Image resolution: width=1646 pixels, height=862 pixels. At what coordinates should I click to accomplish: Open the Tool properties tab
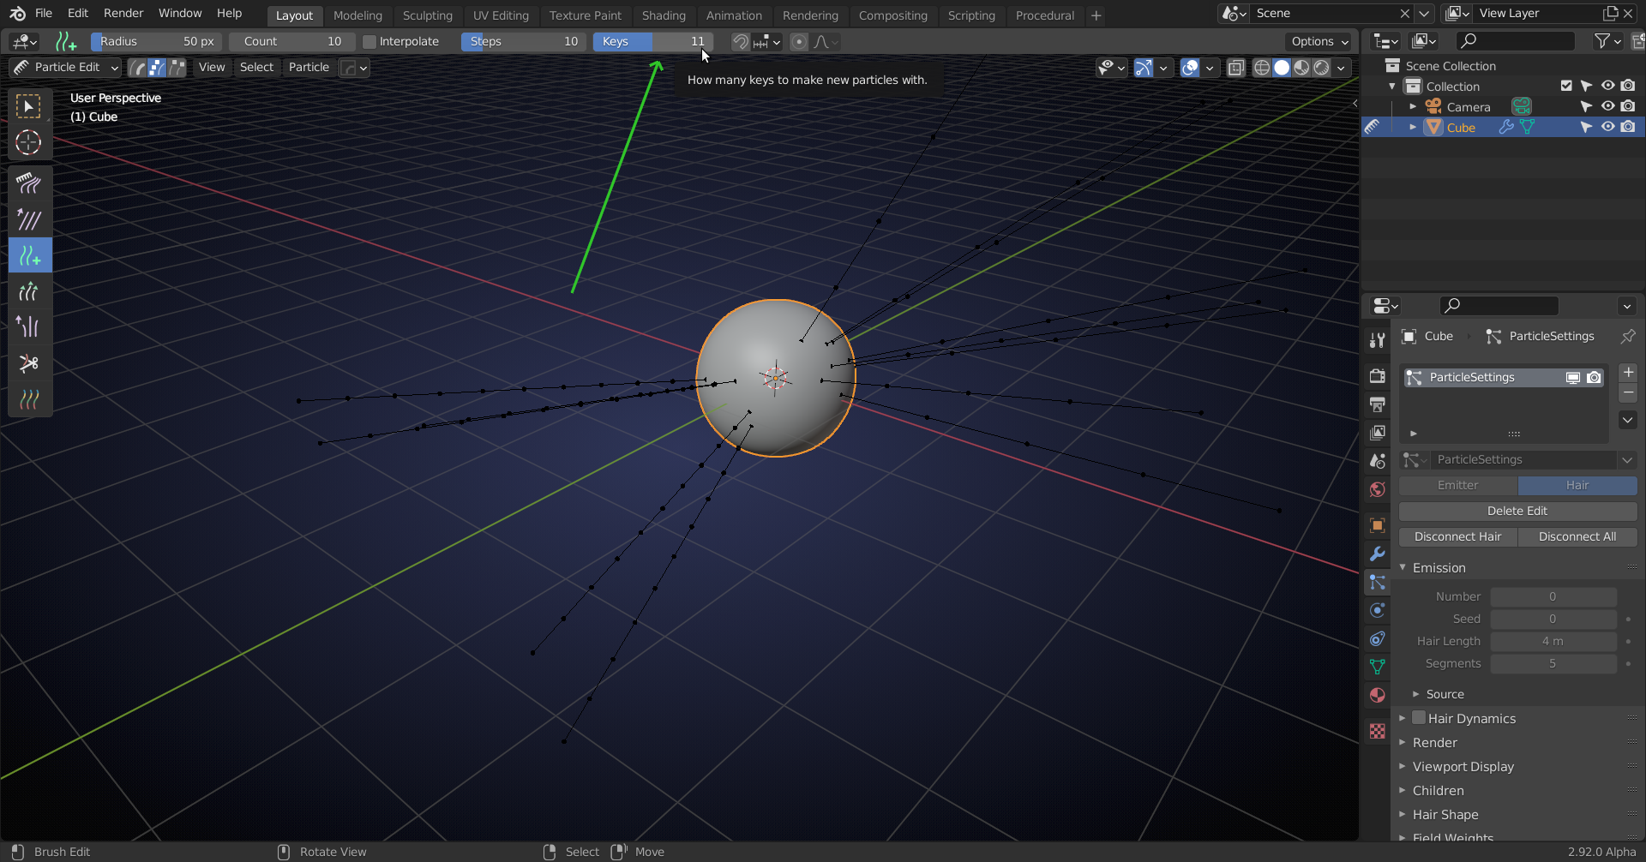(1377, 340)
